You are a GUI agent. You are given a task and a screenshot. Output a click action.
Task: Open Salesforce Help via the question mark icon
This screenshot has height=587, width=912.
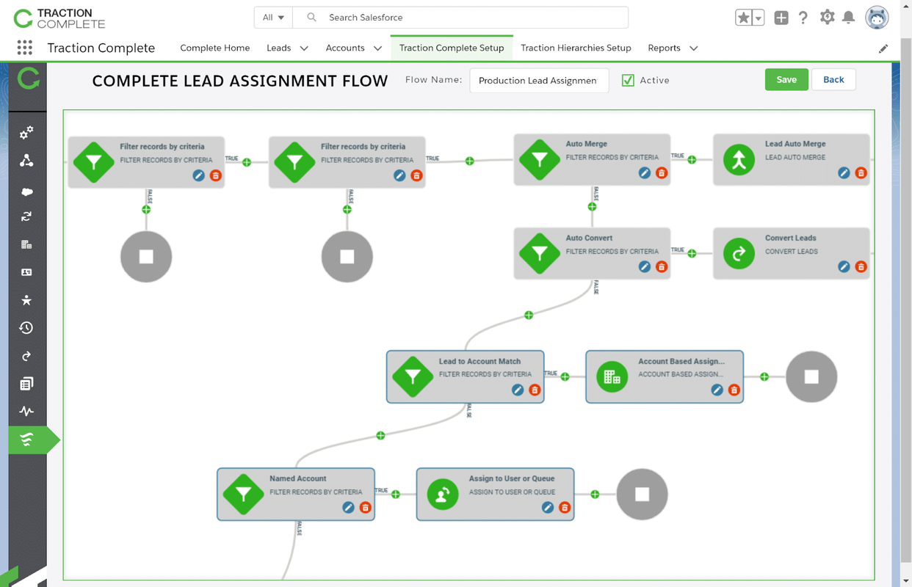[803, 17]
